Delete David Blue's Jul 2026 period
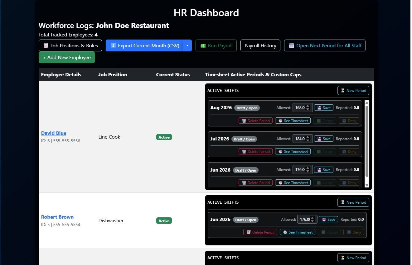The height and width of the screenshot is (265, 412). [x=256, y=151]
